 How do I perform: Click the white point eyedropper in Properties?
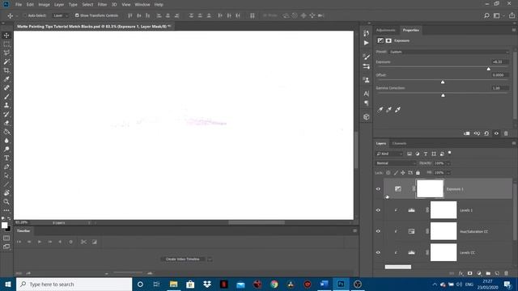(x=397, y=110)
